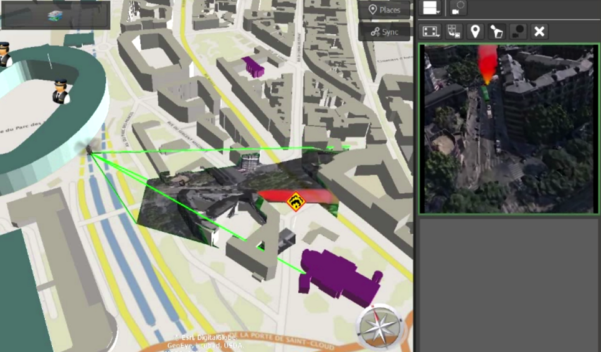Open the panel layout split dropdown
601x352 pixels.
(431, 8)
